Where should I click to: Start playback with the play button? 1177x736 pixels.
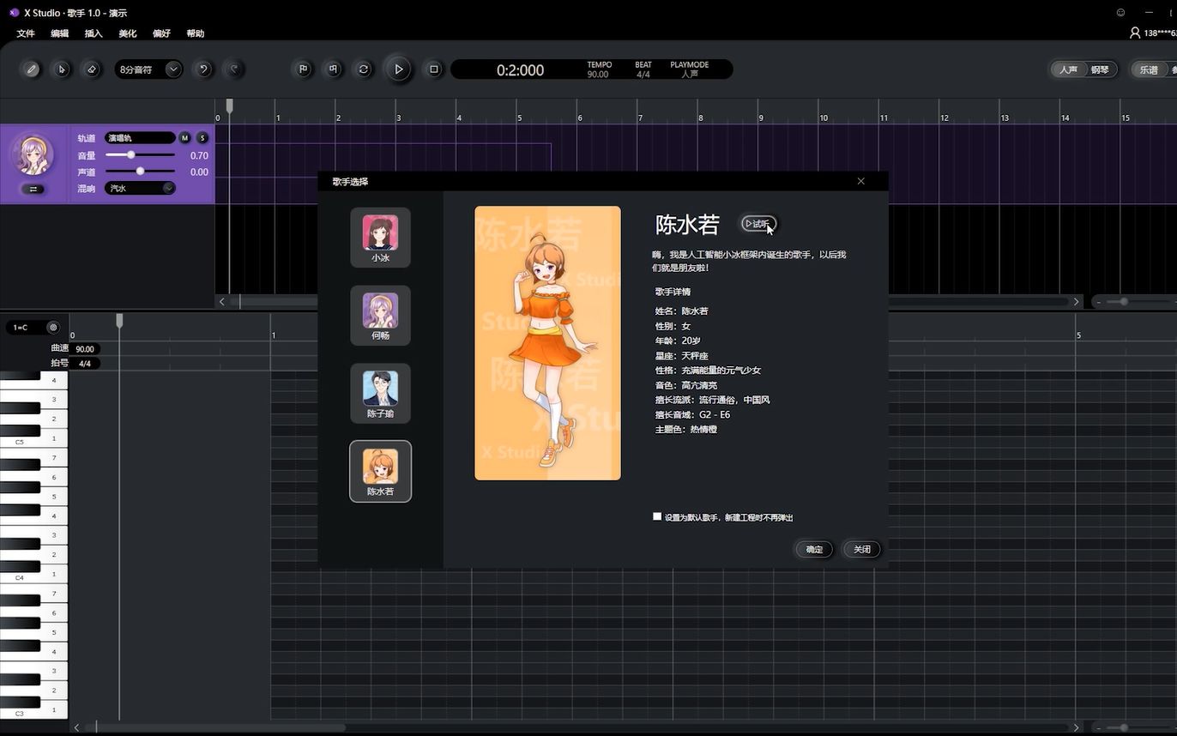click(x=399, y=69)
